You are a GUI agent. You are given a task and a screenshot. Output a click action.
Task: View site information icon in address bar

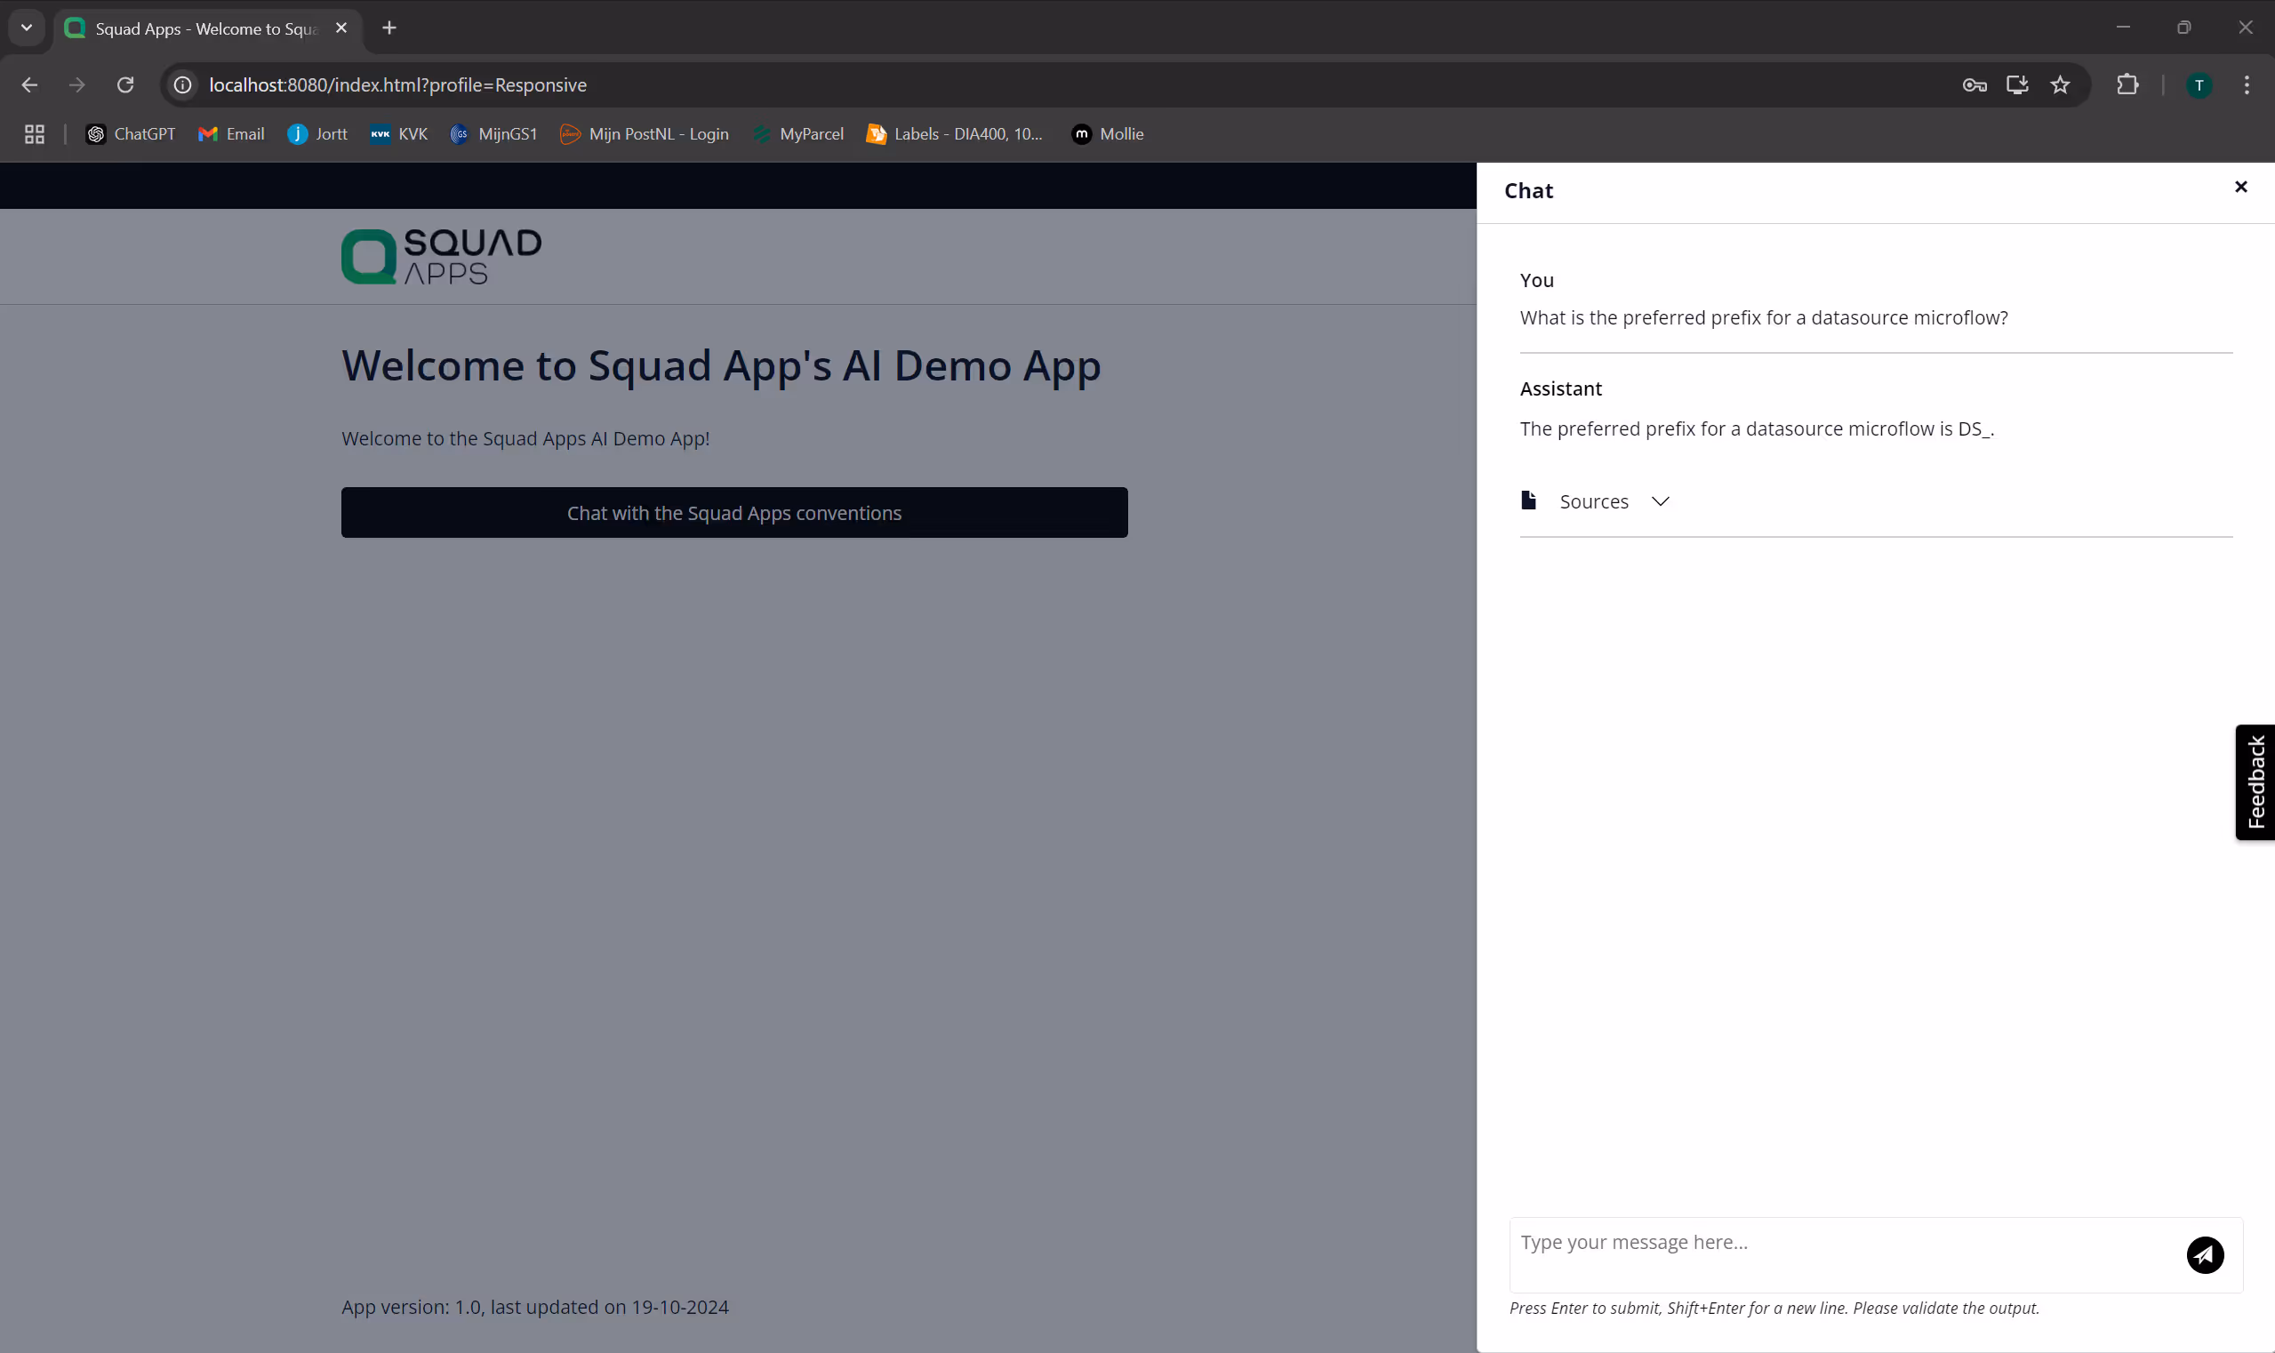182,84
